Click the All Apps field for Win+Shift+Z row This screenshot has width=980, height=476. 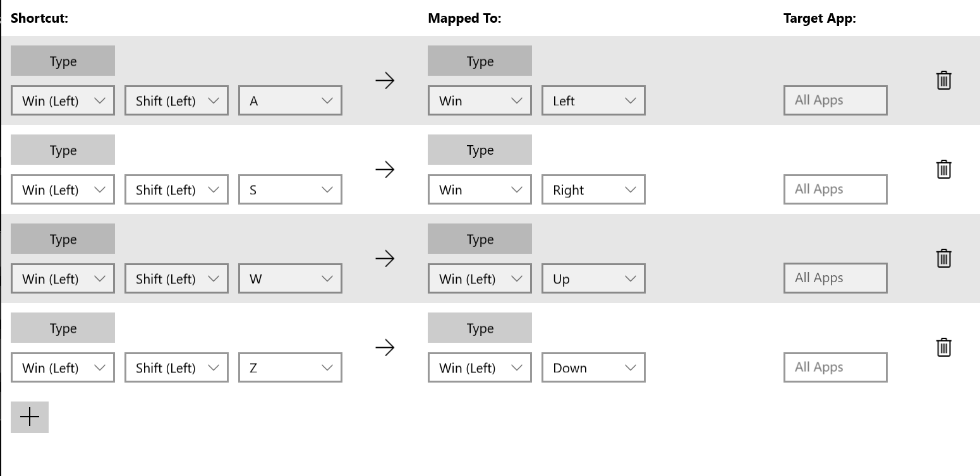835,367
